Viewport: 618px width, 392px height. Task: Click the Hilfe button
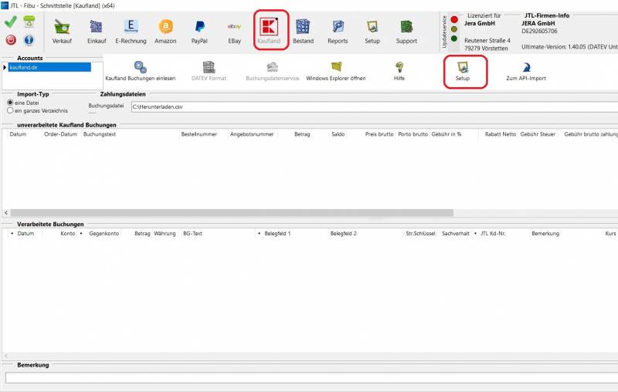tap(399, 71)
